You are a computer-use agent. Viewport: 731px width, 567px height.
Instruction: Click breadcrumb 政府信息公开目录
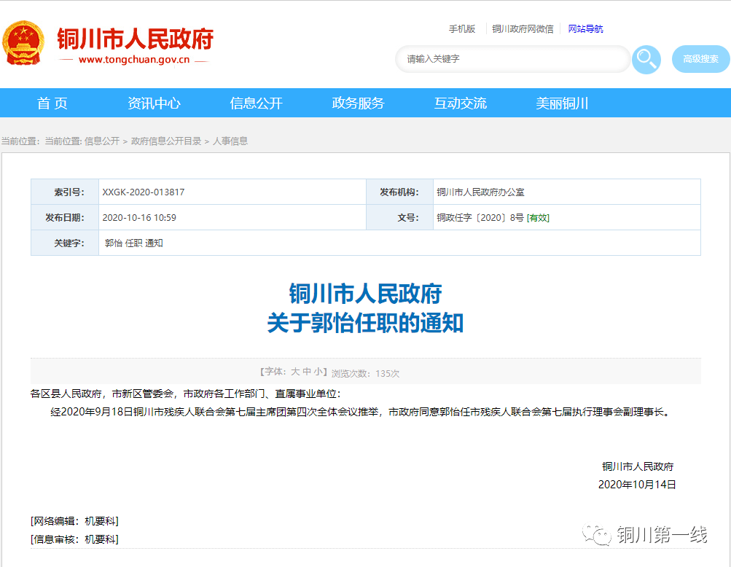click(x=166, y=141)
